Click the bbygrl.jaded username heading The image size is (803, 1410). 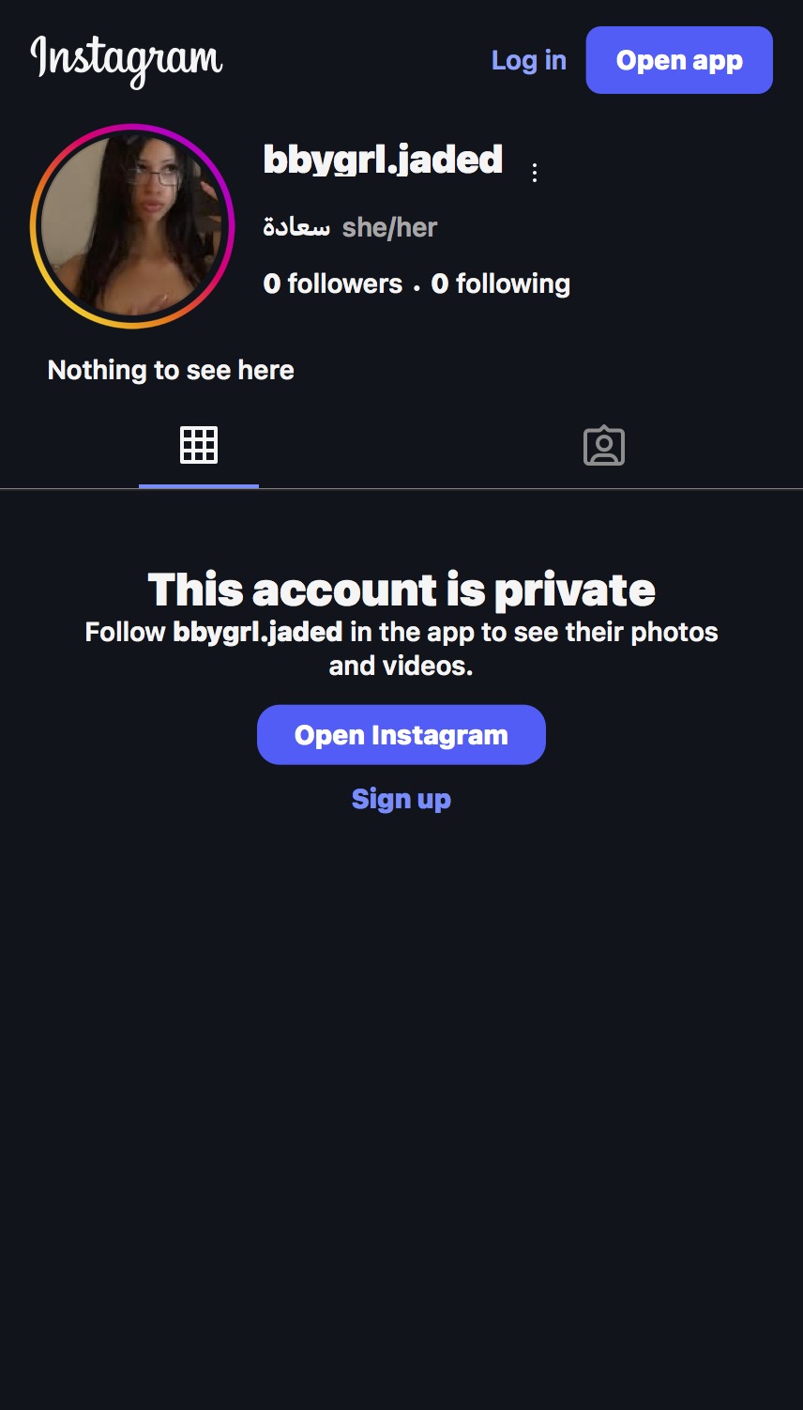383,160
